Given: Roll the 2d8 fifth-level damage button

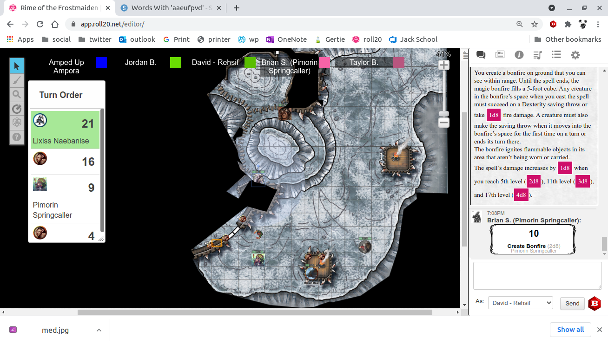Looking at the screenshot, I should coord(533,182).
